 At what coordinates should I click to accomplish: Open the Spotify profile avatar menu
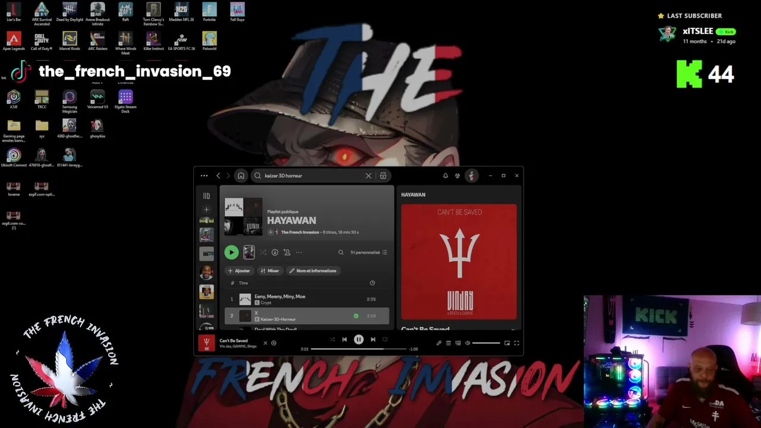coord(471,176)
